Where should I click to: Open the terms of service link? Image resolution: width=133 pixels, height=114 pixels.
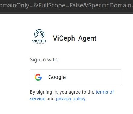72,95
